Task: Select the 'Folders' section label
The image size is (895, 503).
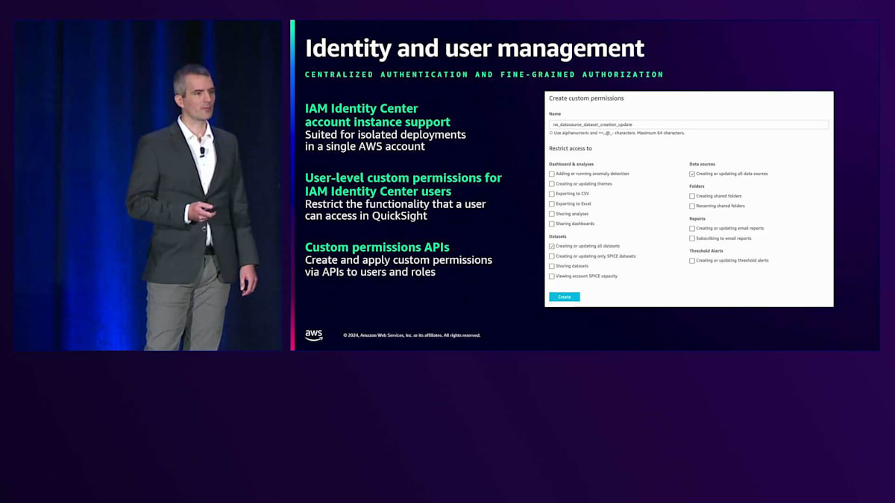Action: point(697,186)
